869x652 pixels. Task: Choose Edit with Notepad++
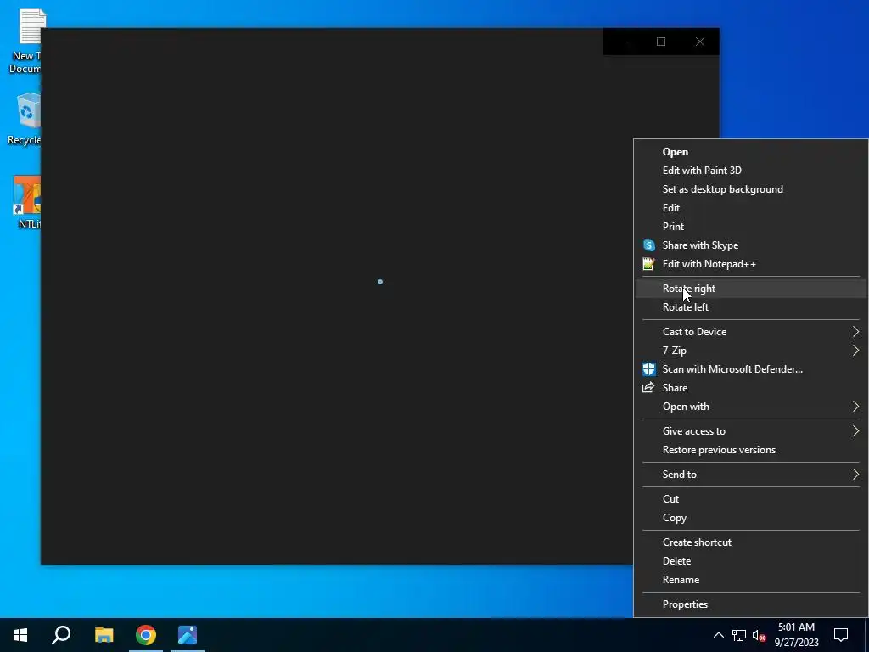pos(751,264)
